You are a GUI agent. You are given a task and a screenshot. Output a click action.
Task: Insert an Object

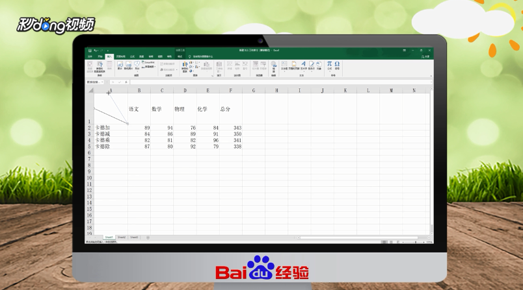319,66
